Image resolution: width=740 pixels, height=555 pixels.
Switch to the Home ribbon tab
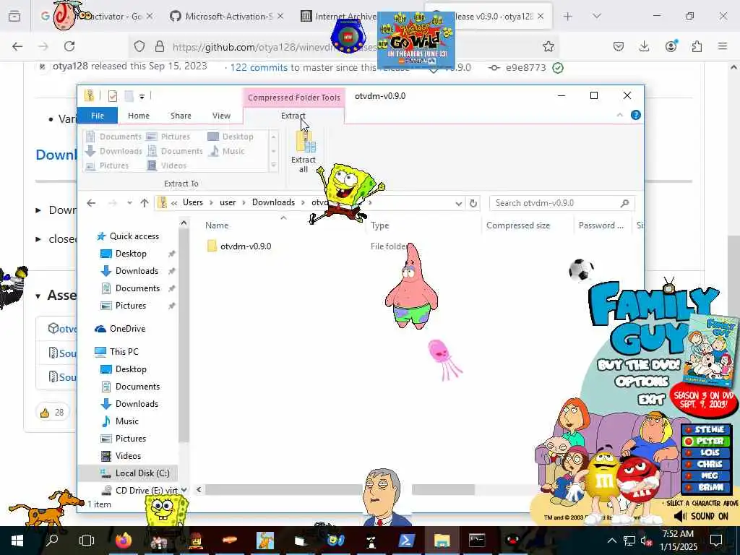pos(138,116)
